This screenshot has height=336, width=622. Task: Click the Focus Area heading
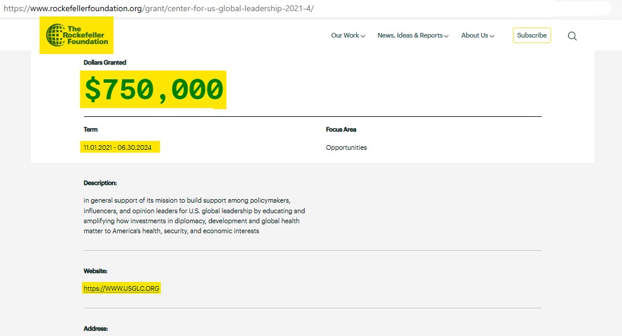click(341, 129)
